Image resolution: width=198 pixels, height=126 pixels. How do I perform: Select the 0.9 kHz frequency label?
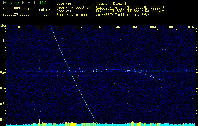pyautogui.click(x=2, y=72)
